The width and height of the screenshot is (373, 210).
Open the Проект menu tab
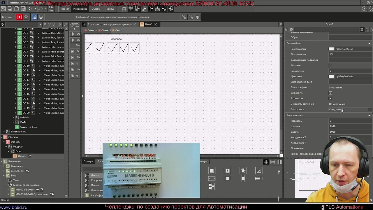click(x=65, y=9)
